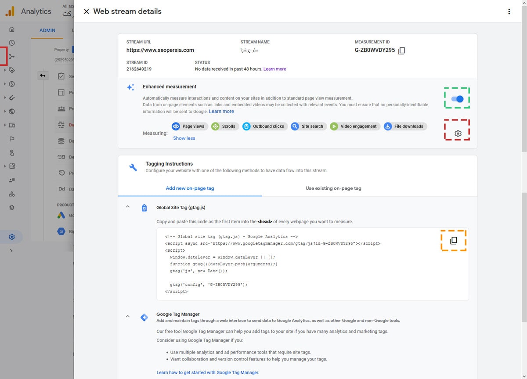The image size is (527, 379).
Task: Collapse the Global Site Tag section
Action: (128, 206)
